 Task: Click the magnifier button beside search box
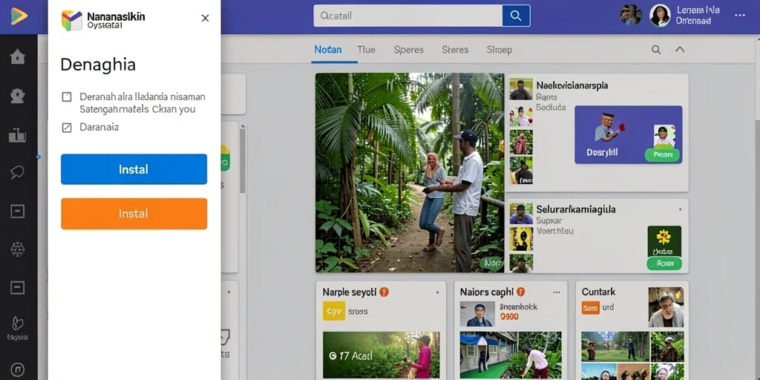[516, 16]
